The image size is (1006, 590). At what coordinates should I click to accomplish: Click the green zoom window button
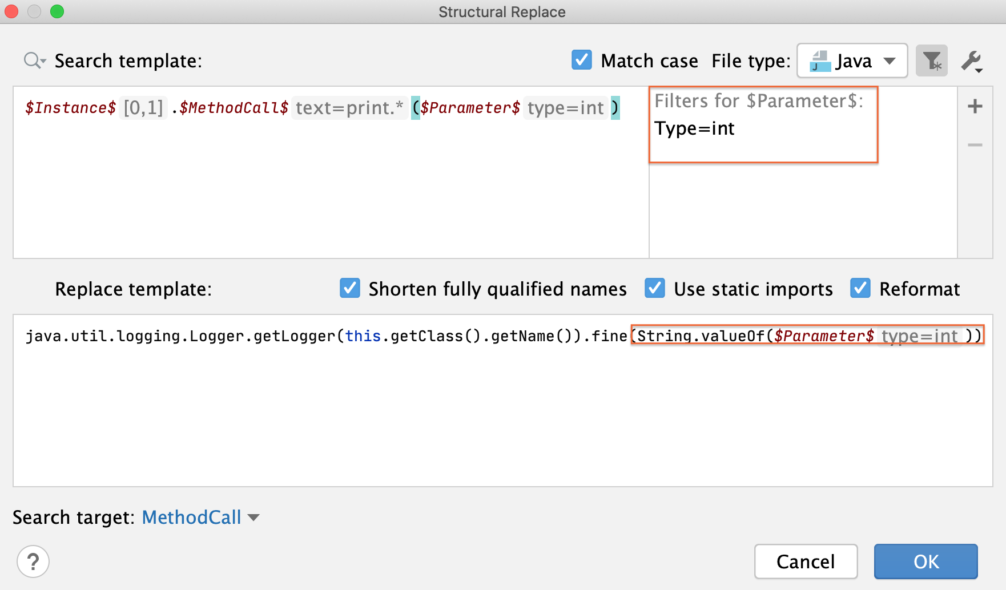[x=57, y=11]
